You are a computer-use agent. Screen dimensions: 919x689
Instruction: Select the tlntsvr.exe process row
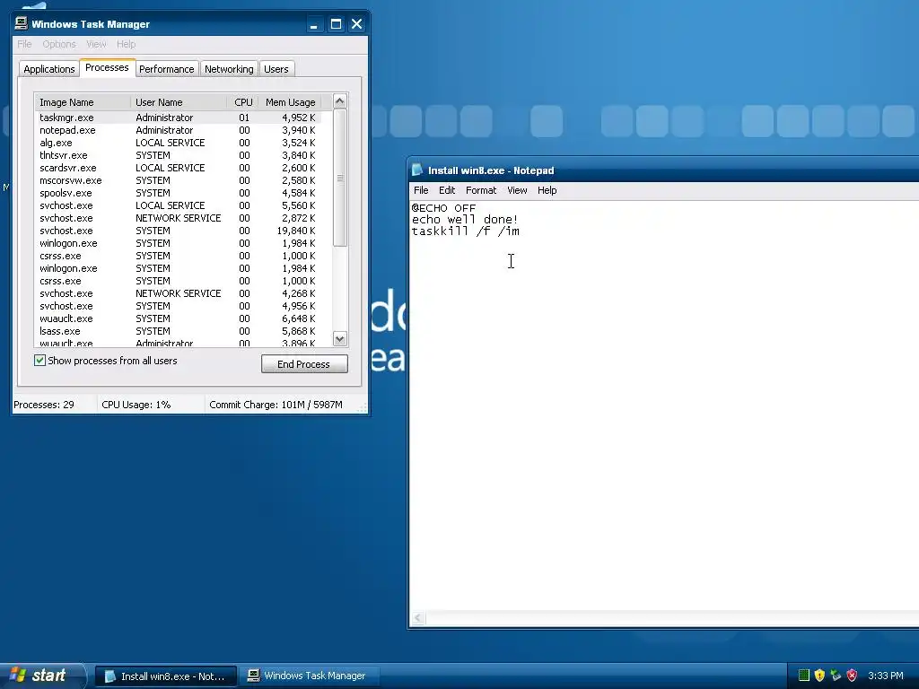tap(179, 155)
